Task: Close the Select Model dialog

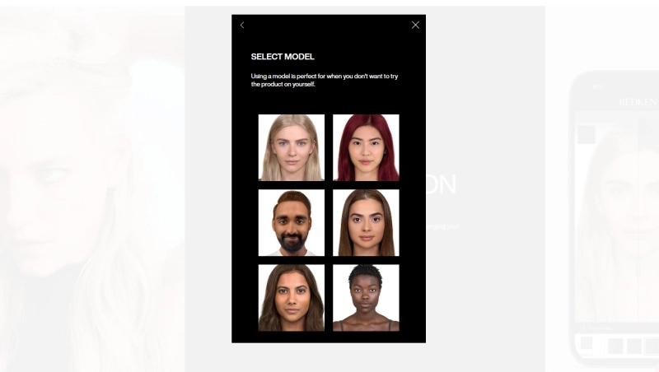Action: pos(415,26)
